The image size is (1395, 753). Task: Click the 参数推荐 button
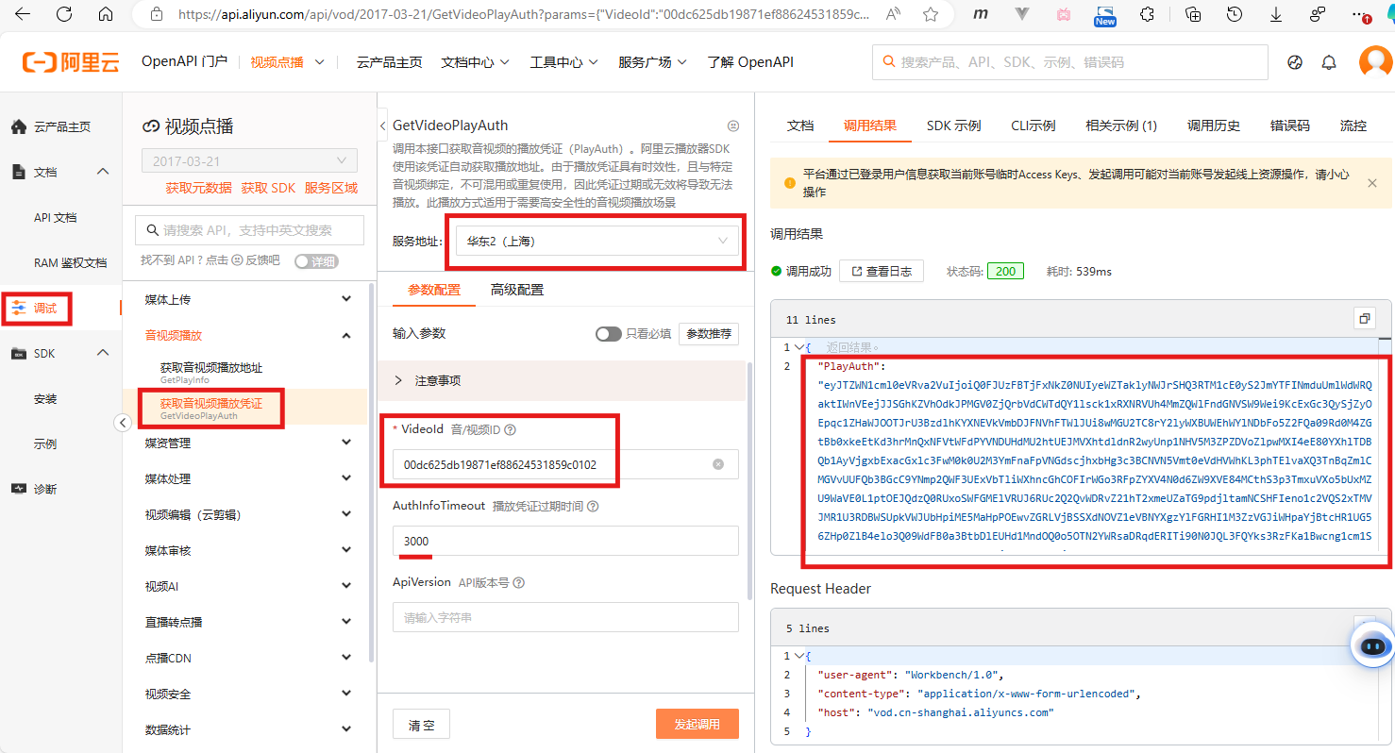click(x=709, y=334)
